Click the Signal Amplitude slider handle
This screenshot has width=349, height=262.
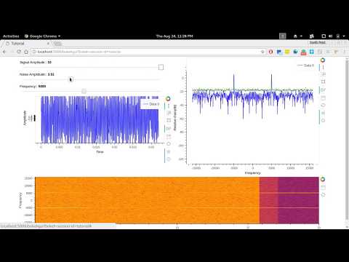click(161, 67)
